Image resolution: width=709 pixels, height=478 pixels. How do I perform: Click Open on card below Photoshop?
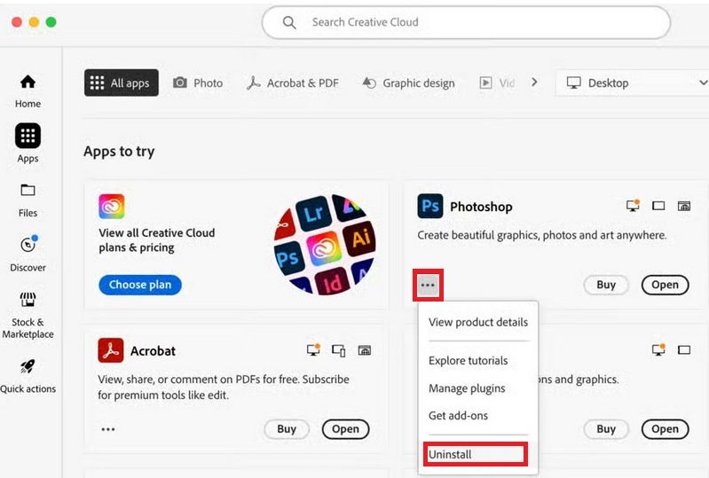(666, 428)
